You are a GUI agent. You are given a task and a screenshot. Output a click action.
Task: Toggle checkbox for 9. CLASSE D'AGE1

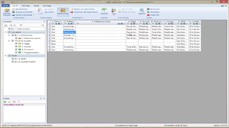(13, 62)
